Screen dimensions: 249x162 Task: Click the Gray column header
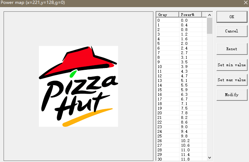click(x=168, y=15)
